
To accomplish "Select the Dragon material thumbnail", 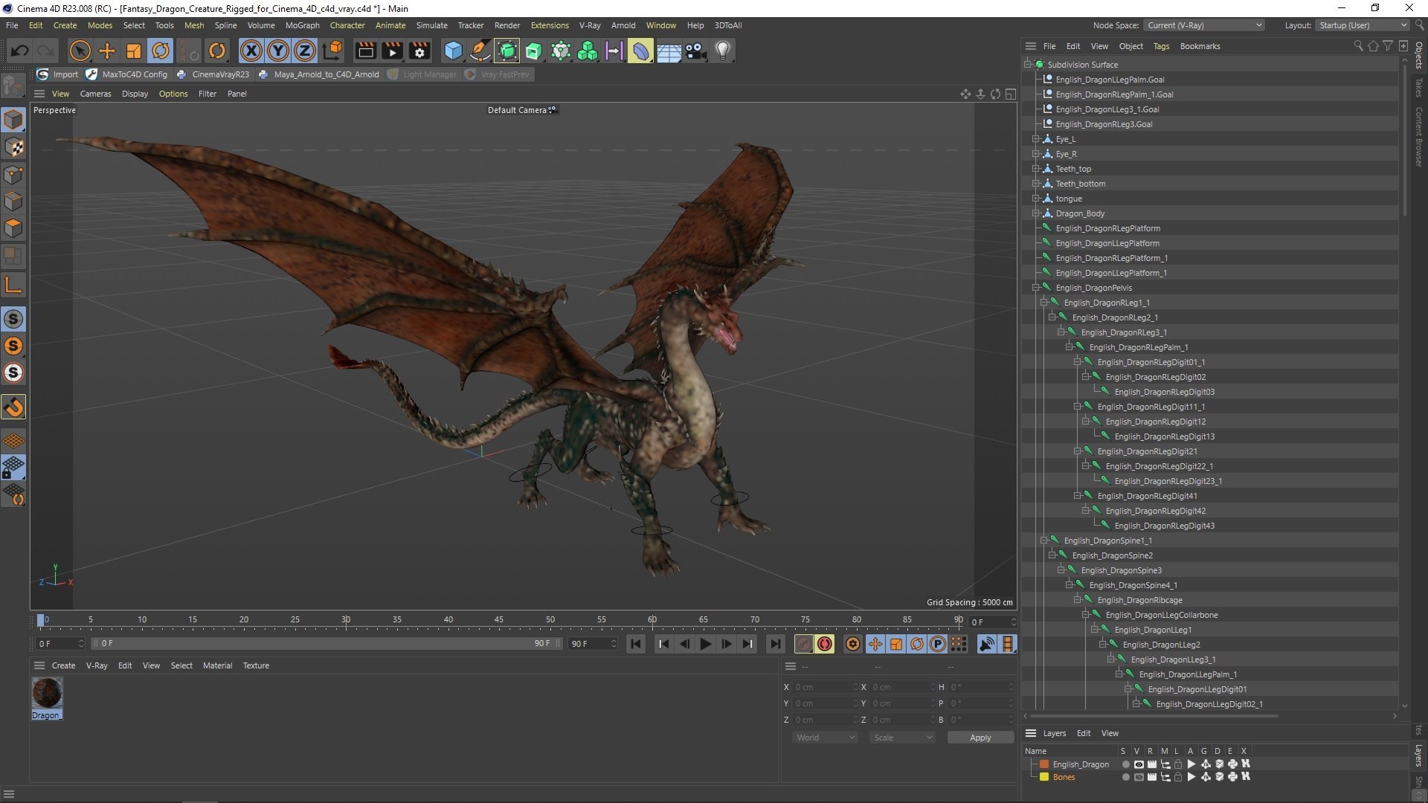I will pos(47,693).
